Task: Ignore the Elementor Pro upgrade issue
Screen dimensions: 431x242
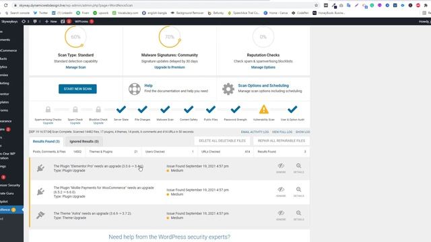Action: click(x=281, y=168)
